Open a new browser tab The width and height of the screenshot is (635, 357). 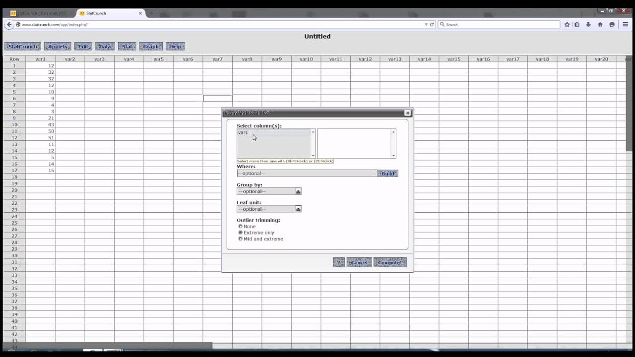(151, 13)
